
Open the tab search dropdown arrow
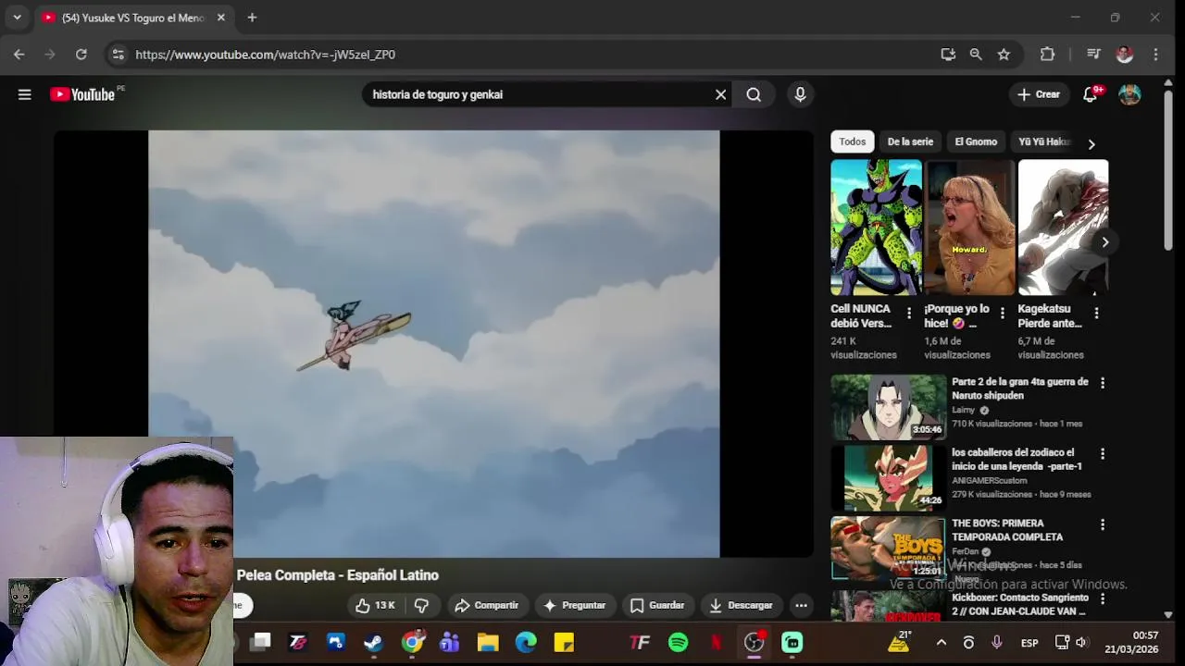point(17,18)
